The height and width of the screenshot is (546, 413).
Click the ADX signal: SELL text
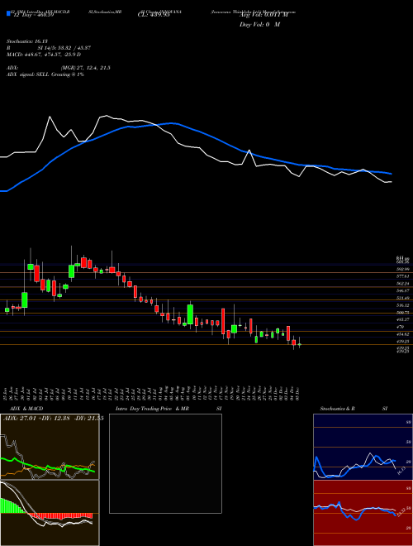(45, 74)
